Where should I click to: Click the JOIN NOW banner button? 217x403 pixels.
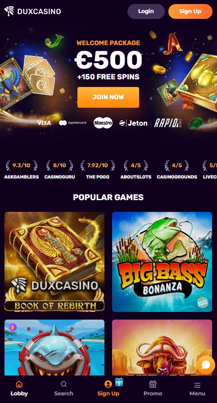[x=108, y=97]
